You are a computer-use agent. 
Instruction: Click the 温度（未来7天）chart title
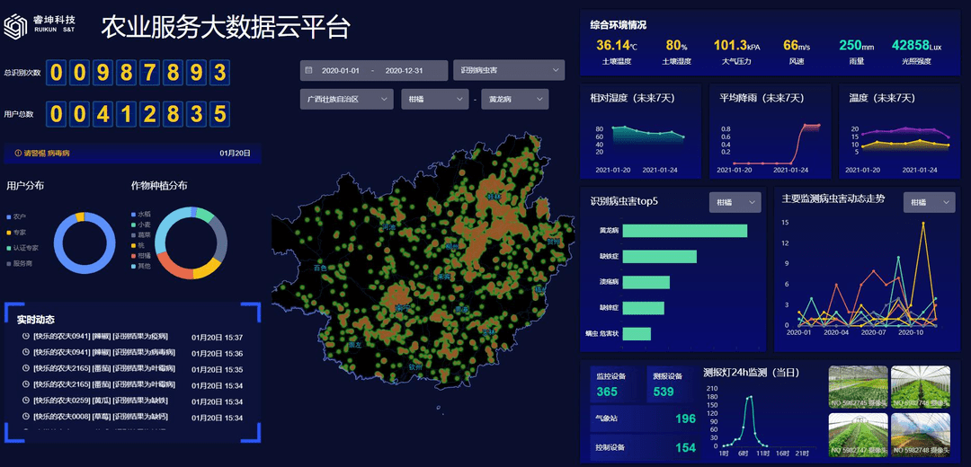point(882,98)
